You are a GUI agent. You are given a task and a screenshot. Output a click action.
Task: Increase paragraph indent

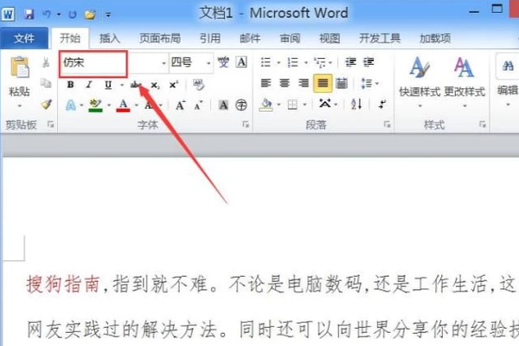(x=368, y=62)
